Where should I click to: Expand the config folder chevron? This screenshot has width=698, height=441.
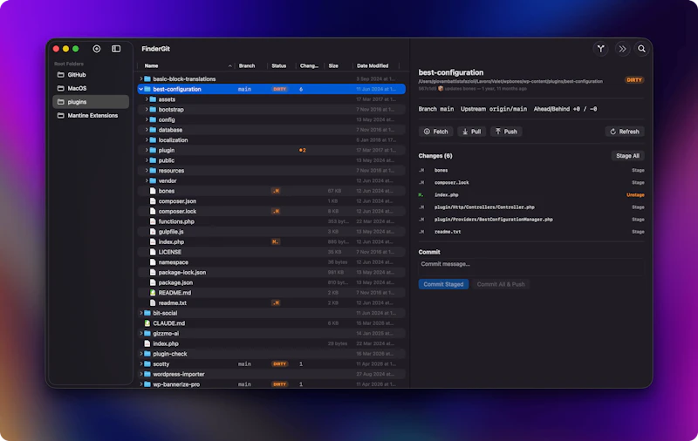pos(147,119)
